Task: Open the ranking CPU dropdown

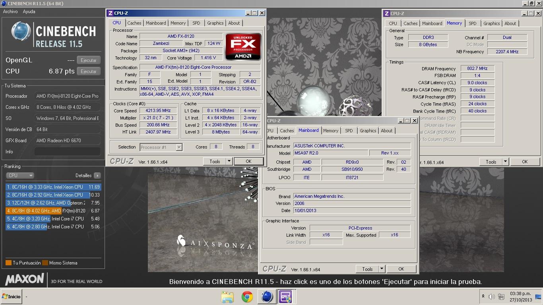Action: pyautogui.click(x=20, y=176)
